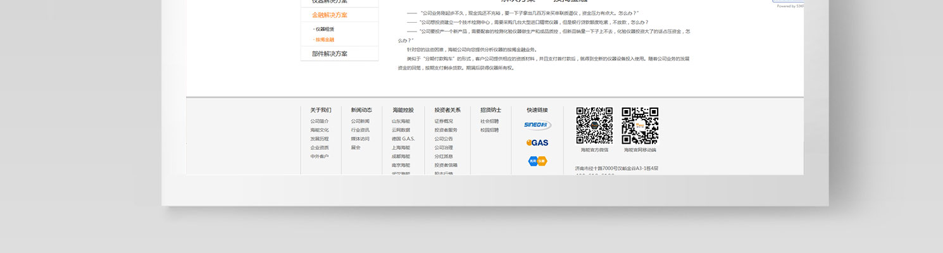943x253 pixels.
Task: Select 按揭金融 sidebar sub-item
Action: 325,40
